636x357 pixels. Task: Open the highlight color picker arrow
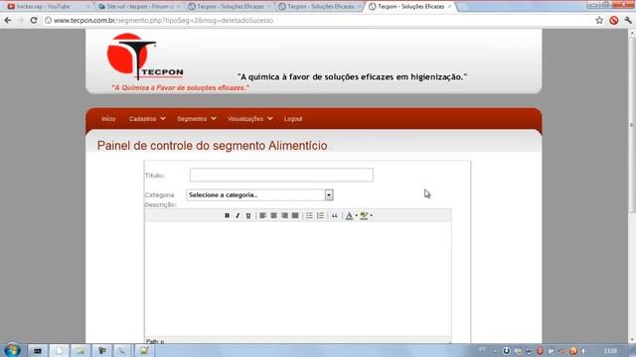[x=371, y=216]
